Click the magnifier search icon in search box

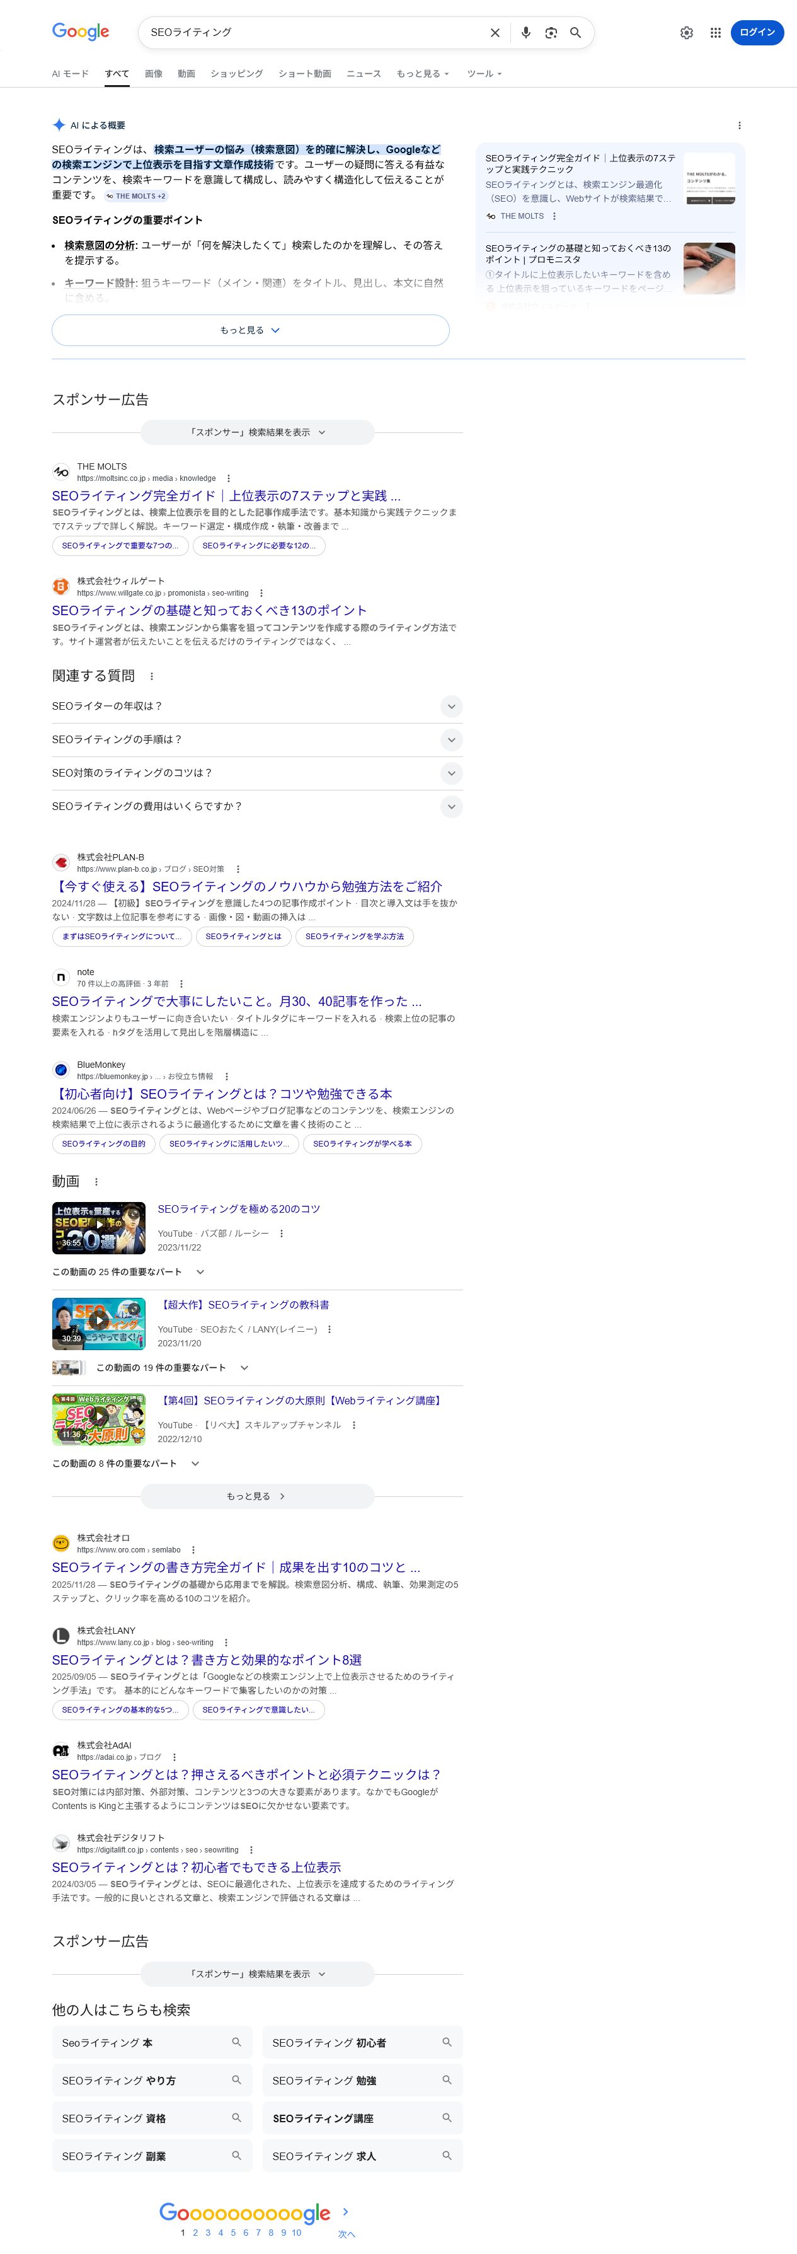(x=576, y=32)
